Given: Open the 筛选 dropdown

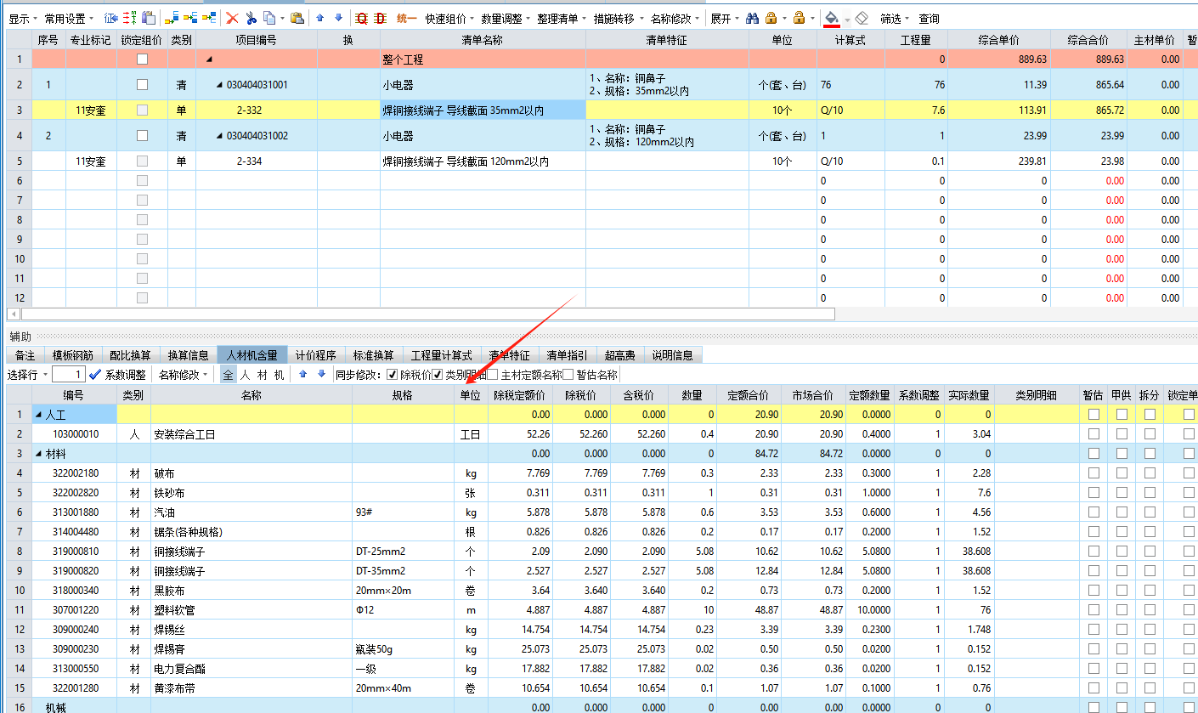Looking at the screenshot, I should click(894, 18).
